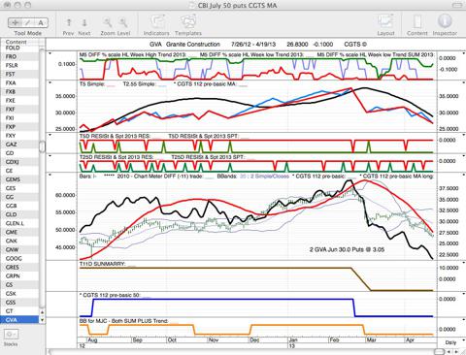
Task: Open the gear actions menu above Stocks
Action: click(x=11, y=334)
